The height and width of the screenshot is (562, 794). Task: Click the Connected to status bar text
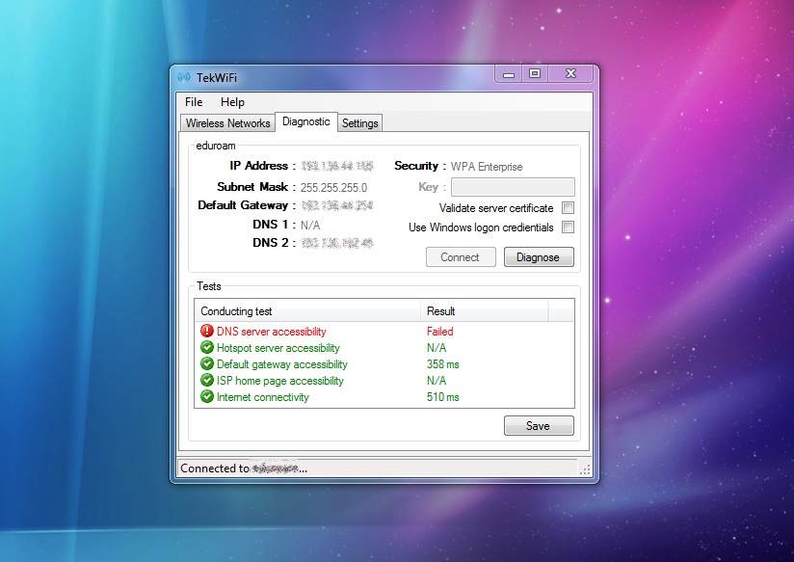[244, 468]
